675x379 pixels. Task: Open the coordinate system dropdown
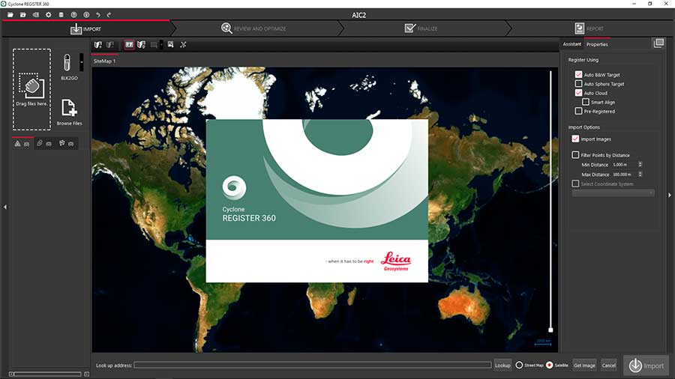[613, 193]
